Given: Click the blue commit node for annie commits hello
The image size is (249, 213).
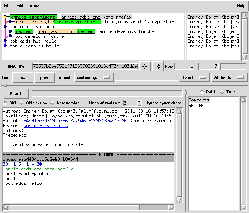Looking at the screenshot, I should (5, 46).
